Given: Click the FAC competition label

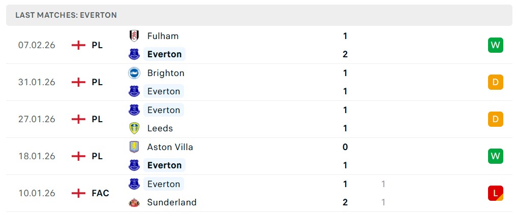Looking at the screenshot, I should point(101,193).
